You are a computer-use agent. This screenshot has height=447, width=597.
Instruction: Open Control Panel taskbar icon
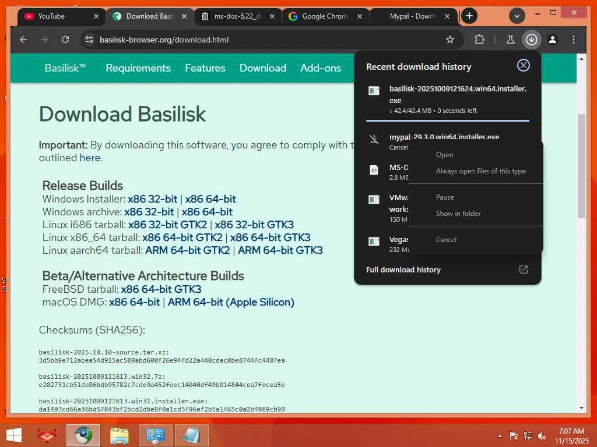click(155, 435)
